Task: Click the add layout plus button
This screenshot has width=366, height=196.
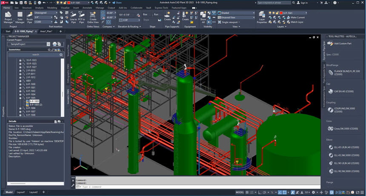Action: click(44, 192)
